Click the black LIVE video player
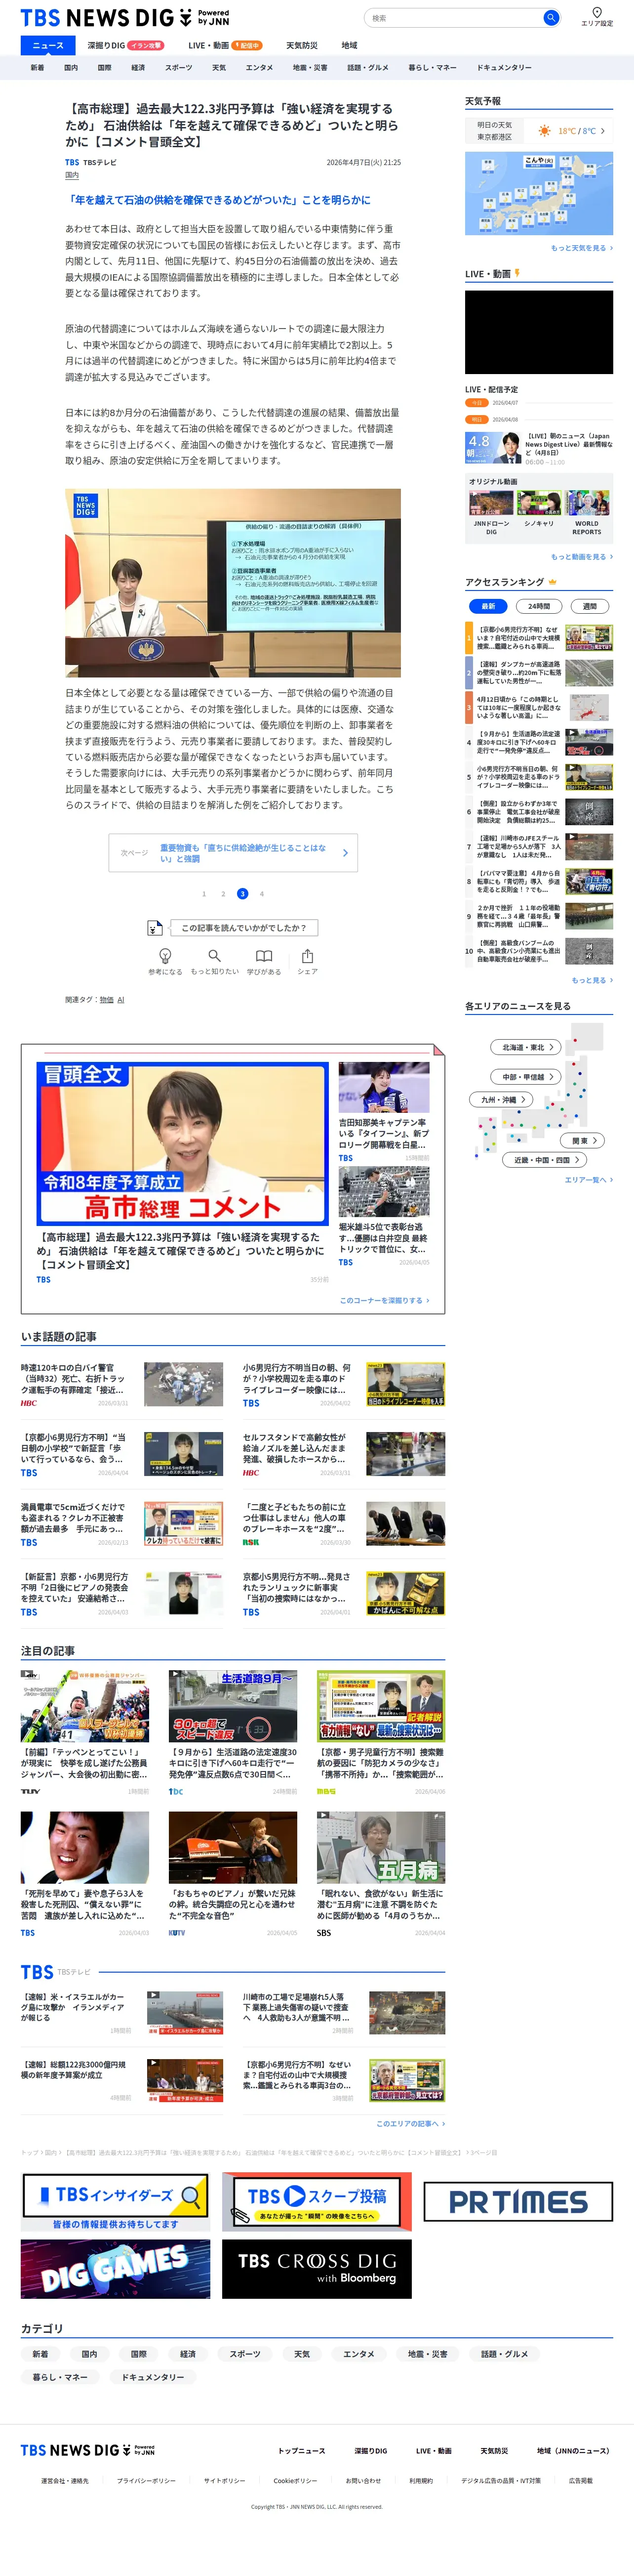This screenshot has width=634, height=2576. (x=539, y=331)
